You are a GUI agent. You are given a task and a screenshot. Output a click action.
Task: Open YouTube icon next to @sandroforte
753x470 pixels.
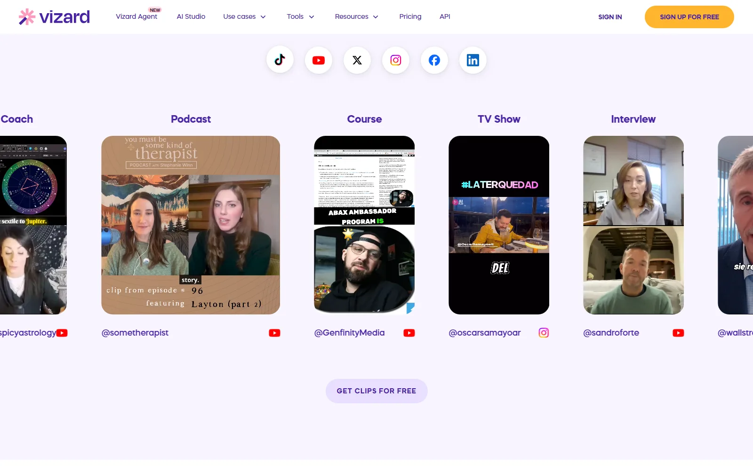(x=678, y=333)
